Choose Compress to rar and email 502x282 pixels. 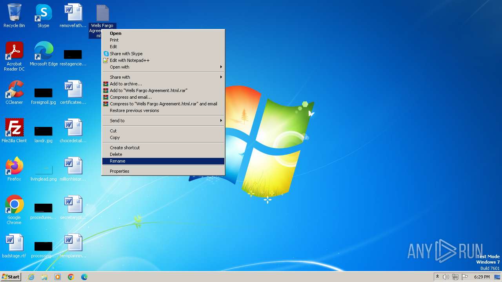coord(163,104)
